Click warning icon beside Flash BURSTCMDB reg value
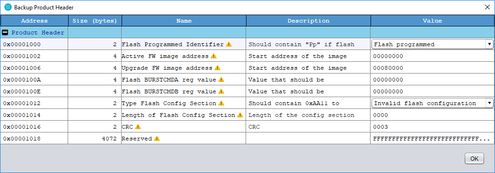The height and width of the screenshot is (173, 495). coord(221,91)
